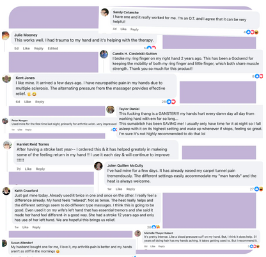Reply to Sandy Cotanche's comment
The width and height of the screenshot is (266, 257).
[134, 29]
